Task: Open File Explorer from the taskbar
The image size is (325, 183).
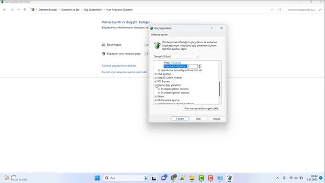Action: [x=192, y=178]
